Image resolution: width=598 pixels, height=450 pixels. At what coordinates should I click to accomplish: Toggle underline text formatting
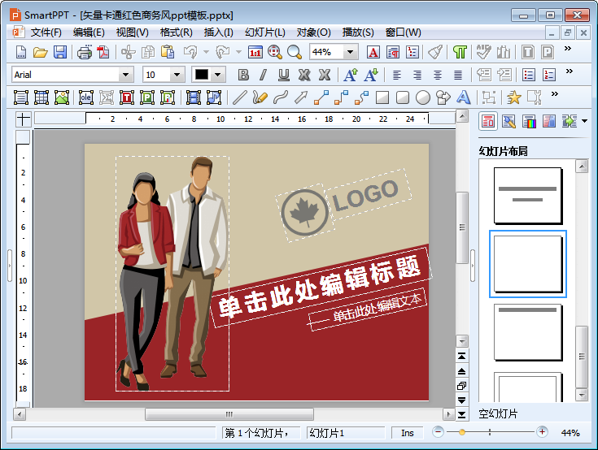[x=283, y=75]
